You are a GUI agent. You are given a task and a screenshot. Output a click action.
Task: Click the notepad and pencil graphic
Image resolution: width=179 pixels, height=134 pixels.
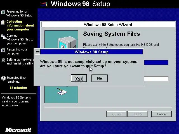tap(62, 91)
